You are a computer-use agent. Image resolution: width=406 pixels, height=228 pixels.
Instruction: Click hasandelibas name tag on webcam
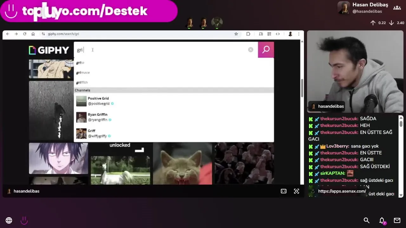point(327,106)
